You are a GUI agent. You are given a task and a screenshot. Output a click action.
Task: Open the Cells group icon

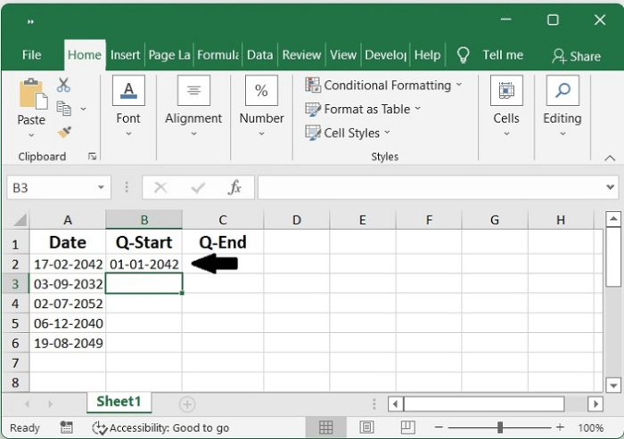(x=506, y=91)
